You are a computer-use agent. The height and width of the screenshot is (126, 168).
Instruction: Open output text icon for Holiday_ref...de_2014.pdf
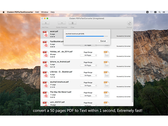pyautogui.click(x=106, y=54)
